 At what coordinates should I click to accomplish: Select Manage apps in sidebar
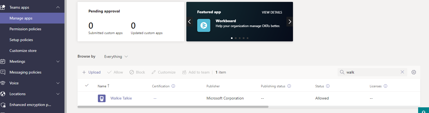click(x=32, y=18)
